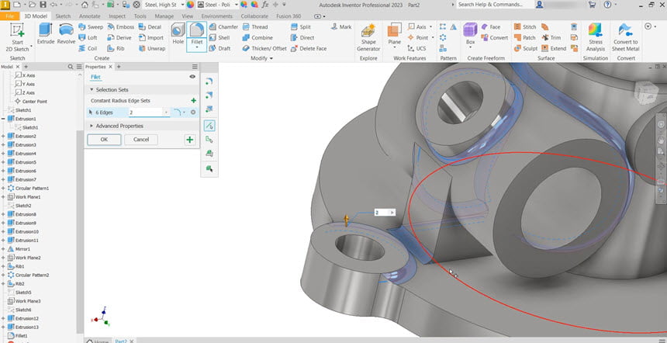Viewport: 667px width, 343px height.
Task: Switch to the Environments tab
Action: 216,16
